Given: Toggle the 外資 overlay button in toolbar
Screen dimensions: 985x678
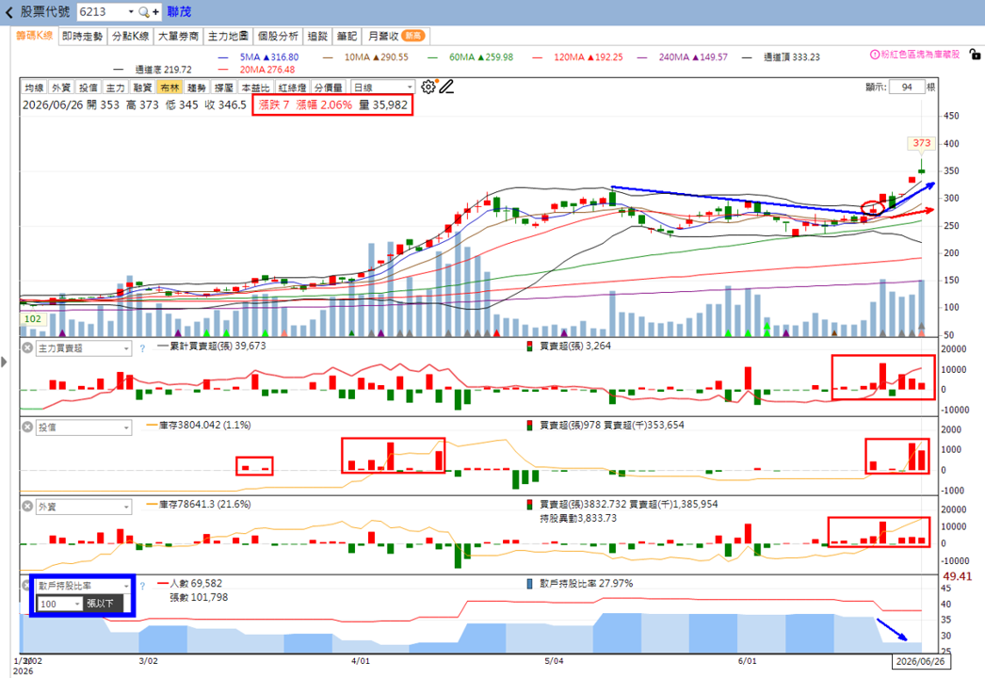Looking at the screenshot, I should (61, 88).
